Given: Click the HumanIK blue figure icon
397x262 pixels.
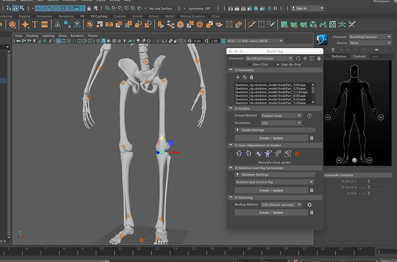Looking at the screenshot, I should tap(322, 39).
